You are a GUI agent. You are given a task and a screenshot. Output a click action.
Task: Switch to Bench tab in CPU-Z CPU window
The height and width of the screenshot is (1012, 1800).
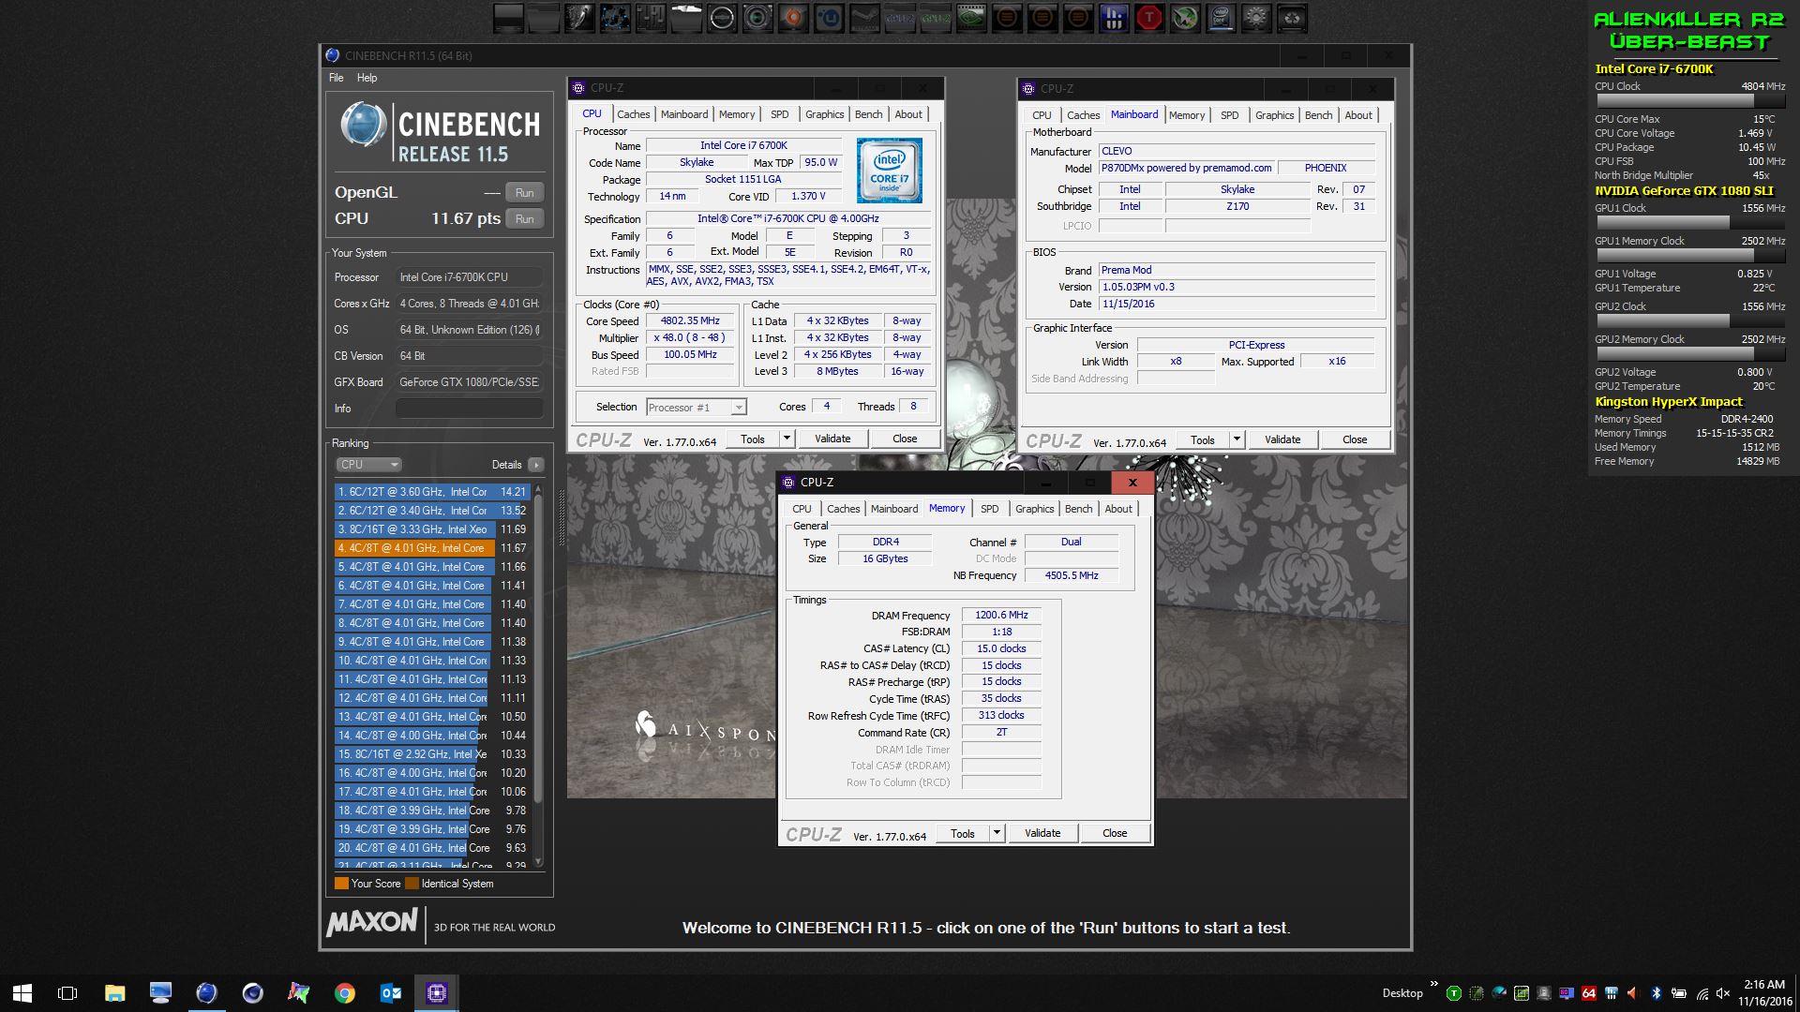[868, 114]
